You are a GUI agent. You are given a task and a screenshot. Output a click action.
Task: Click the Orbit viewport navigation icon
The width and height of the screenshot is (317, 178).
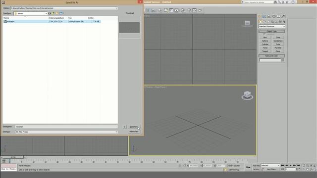(312, 169)
